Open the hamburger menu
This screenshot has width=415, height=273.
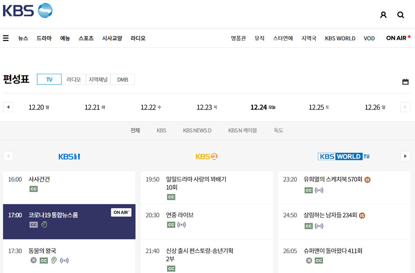6,38
